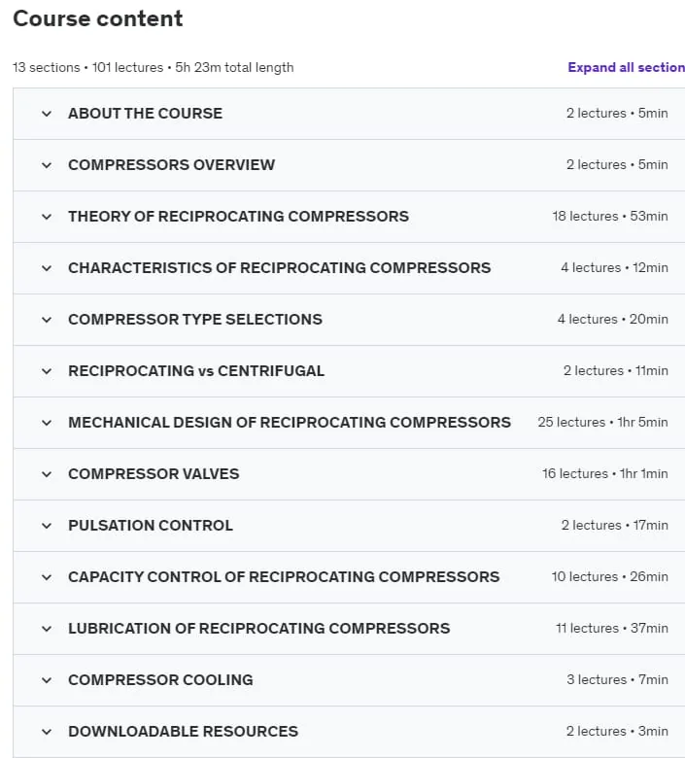685x758 pixels.
Task: Toggle RECIPROCATING vs CENTRIFUGAL chevron
Action: [47, 371]
